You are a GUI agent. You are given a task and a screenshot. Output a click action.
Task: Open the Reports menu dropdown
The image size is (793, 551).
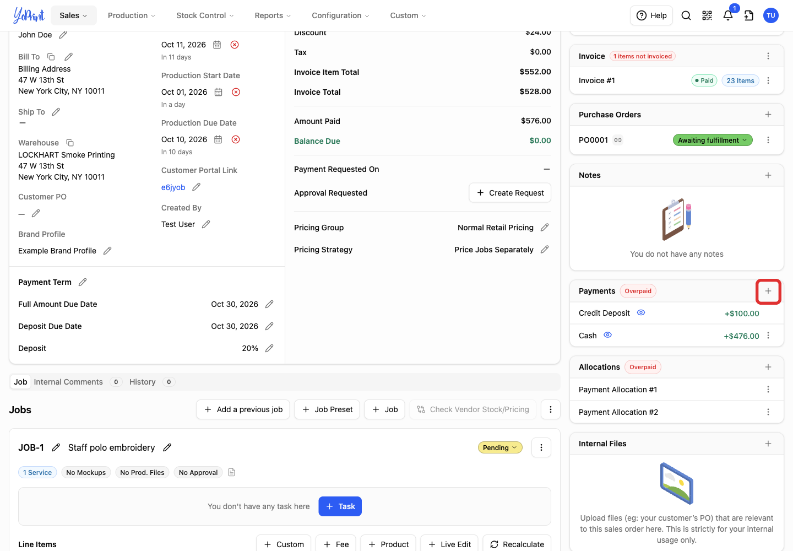[x=273, y=15]
